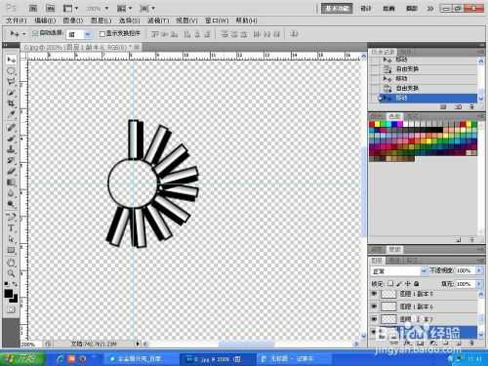Toggle the Auto-Select checkbox
Viewport: 488px width, 366px height.
(35, 33)
